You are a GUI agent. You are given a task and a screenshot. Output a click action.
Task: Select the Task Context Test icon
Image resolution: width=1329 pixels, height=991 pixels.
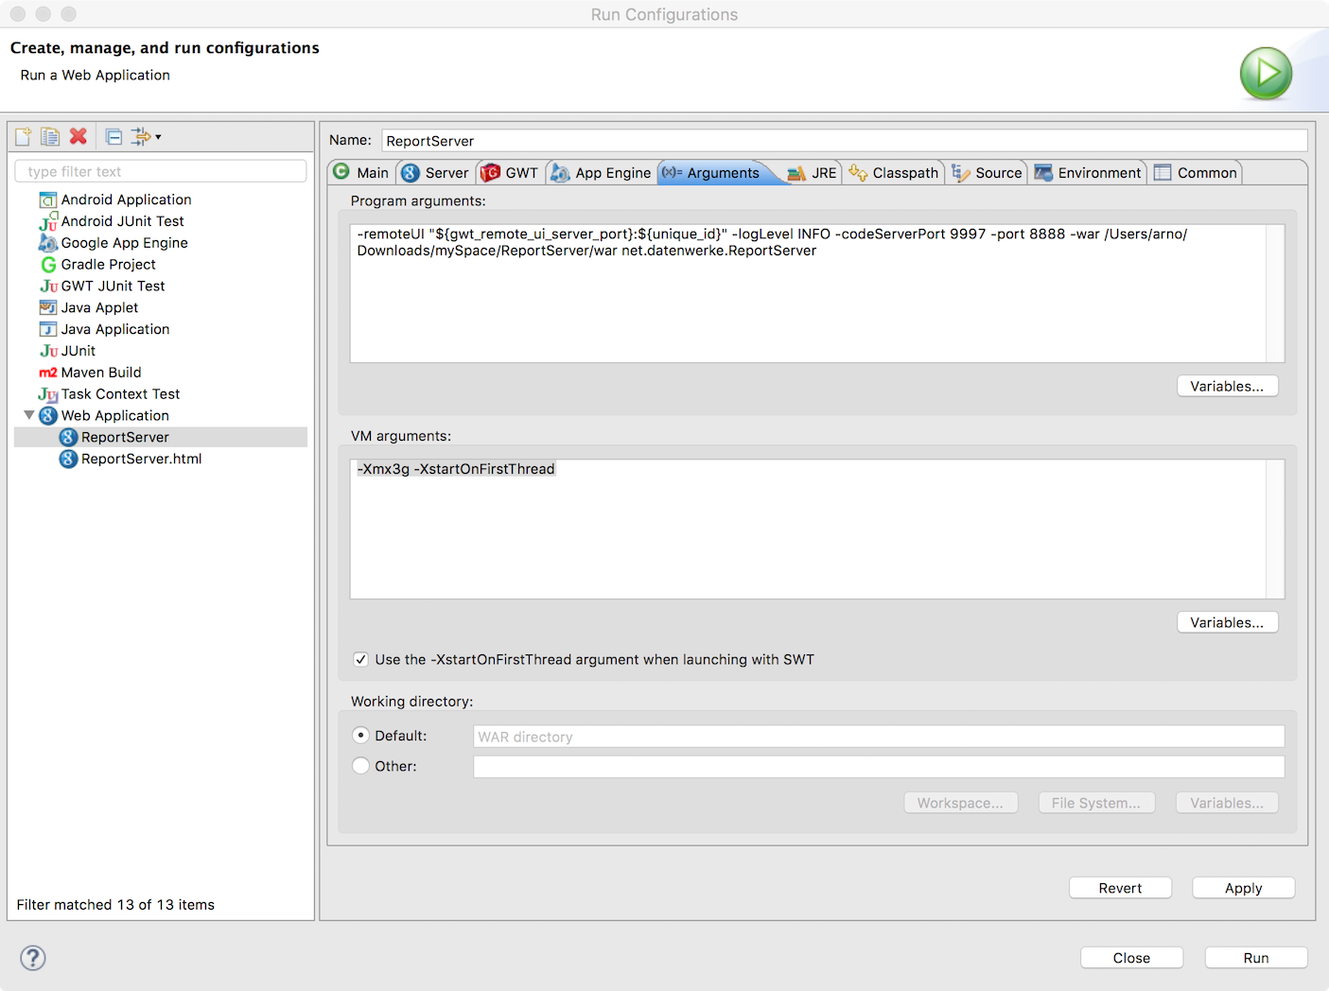point(48,394)
